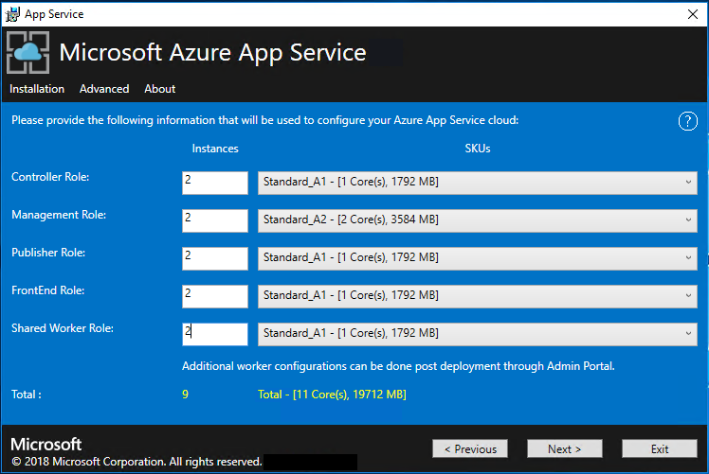Open the Shared Worker Role SKU dropdown
The height and width of the screenshot is (474, 709).
(x=478, y=335)
